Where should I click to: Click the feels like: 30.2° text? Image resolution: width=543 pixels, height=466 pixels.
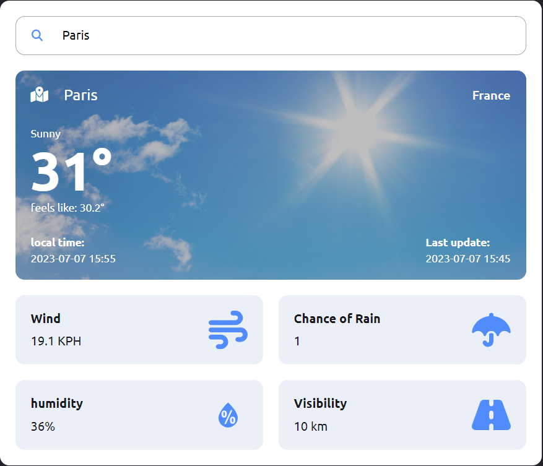(67, 208)
